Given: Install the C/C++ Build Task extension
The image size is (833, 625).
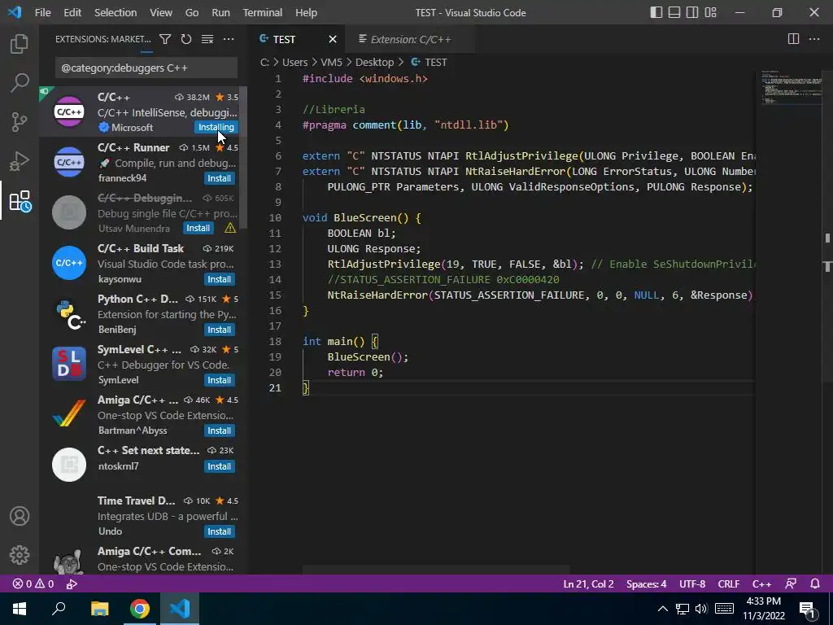Looking at the screenshot, I should click(x=219, y=279).
